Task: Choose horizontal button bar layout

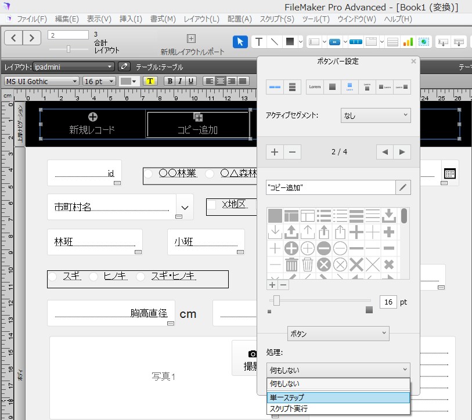Action: 275,87
